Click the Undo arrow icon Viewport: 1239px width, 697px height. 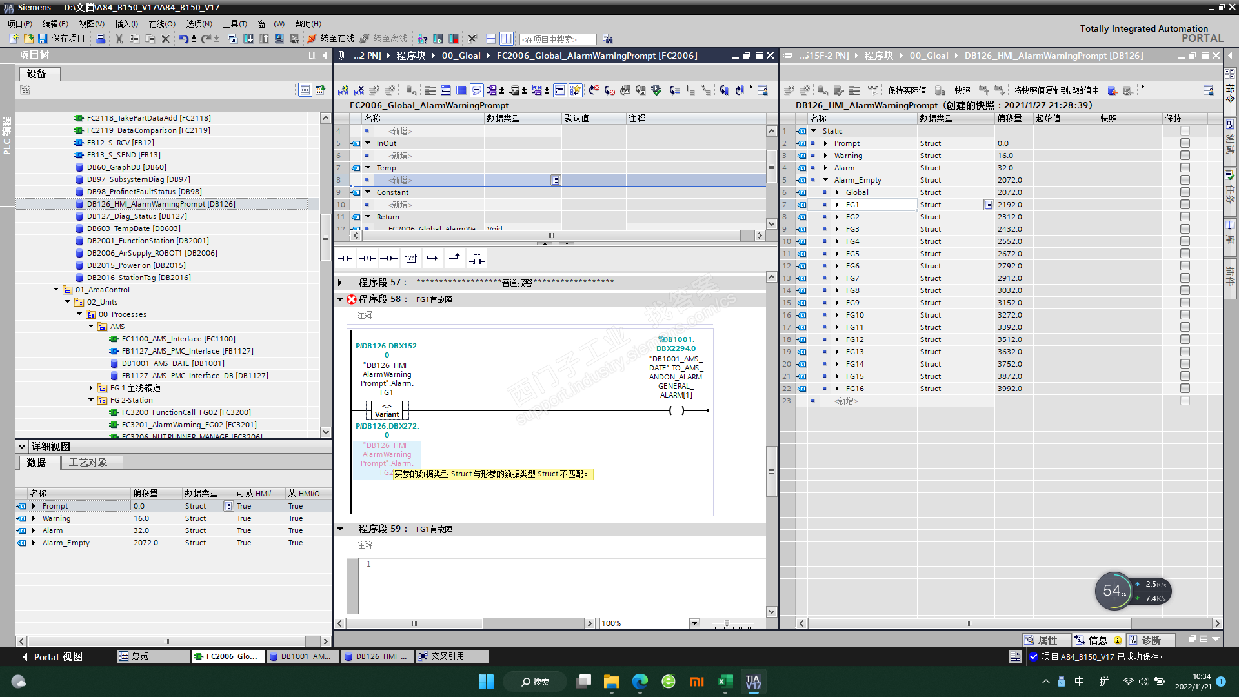click(x=183, y=39)
